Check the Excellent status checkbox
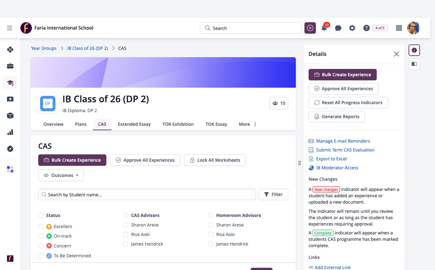435x270 pixels. pos(40,226)
